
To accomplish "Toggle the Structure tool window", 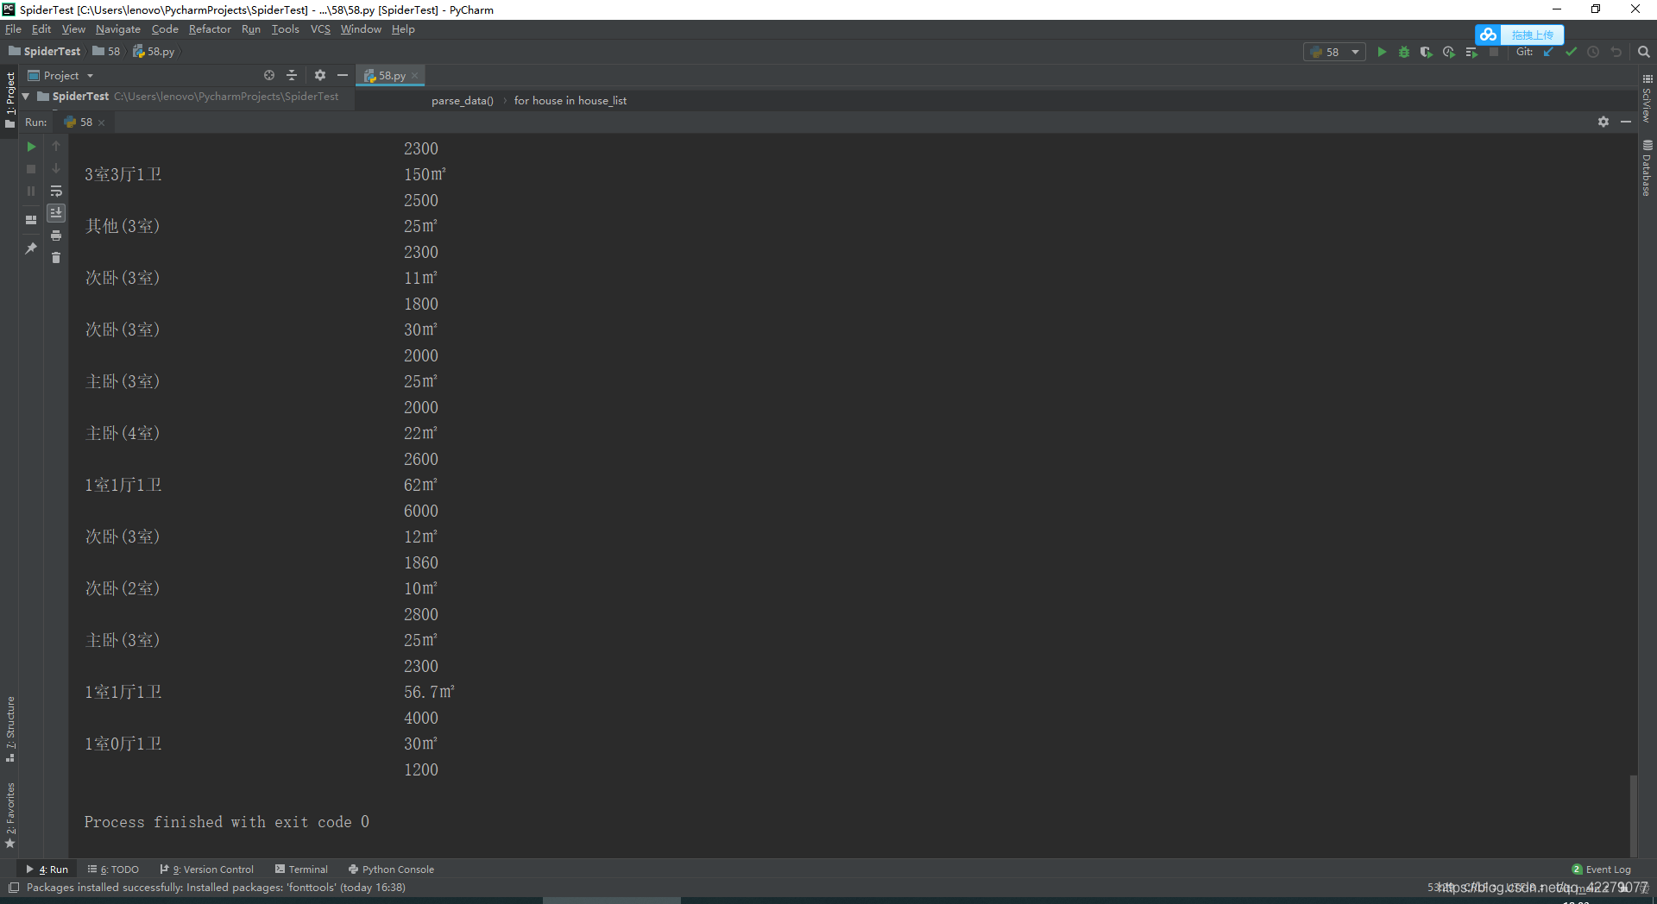I will click(10, 729).
